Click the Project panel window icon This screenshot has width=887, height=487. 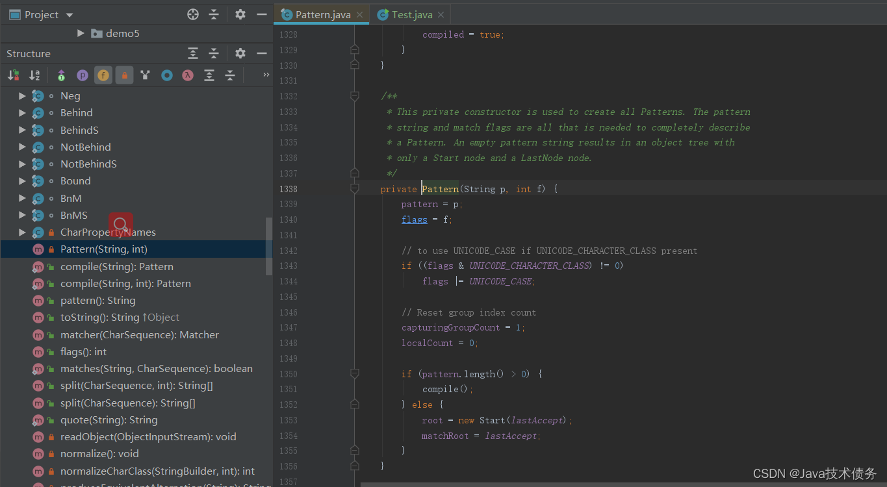click(x=15, y=14)
